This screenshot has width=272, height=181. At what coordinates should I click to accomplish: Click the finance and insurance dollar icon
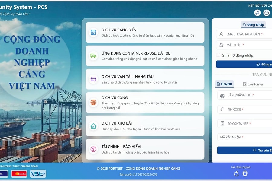93,149
